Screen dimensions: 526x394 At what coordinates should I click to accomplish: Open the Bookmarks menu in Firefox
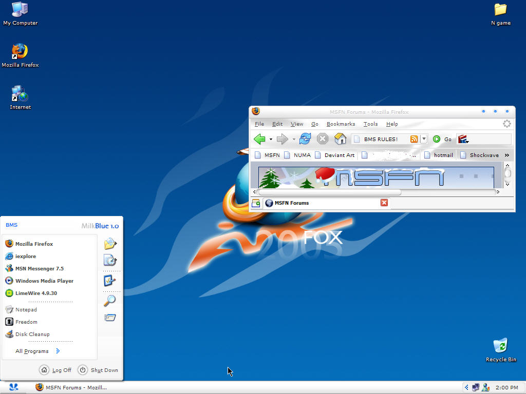pos(341,124)
